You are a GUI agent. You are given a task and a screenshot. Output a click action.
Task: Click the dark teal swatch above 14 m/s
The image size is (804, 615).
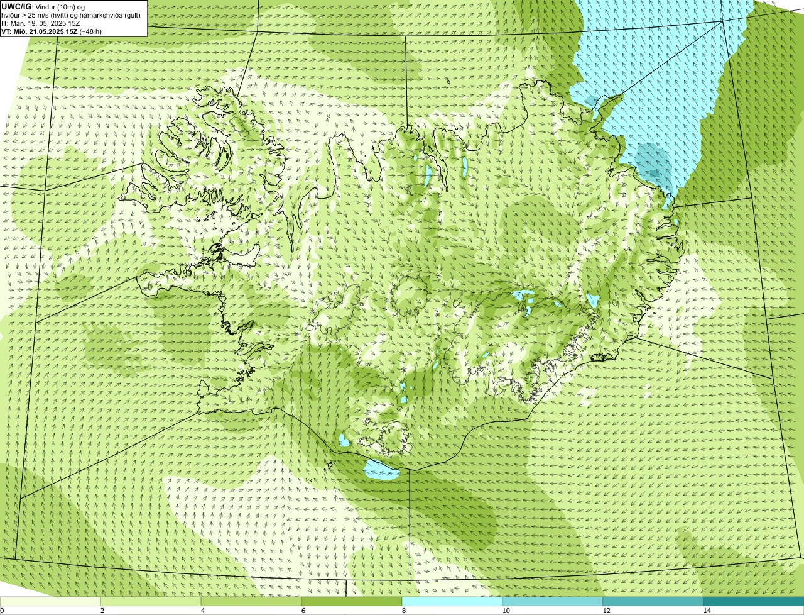754,602
